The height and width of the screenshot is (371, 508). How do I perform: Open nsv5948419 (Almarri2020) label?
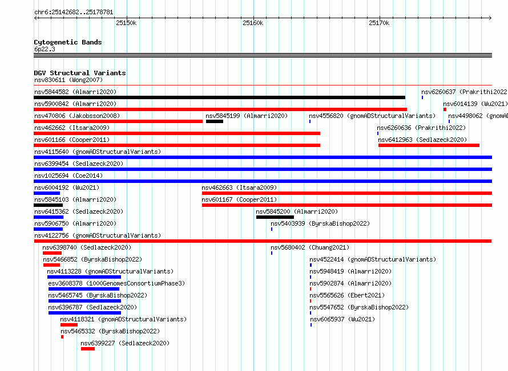pyautogui.click(x=350, y=271)
